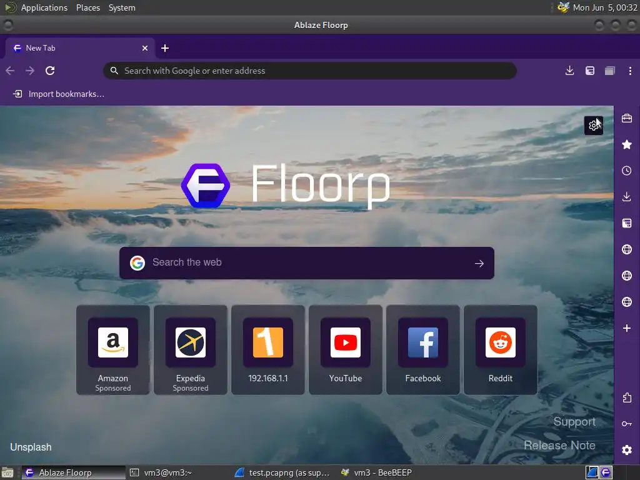Click the tabs overview toolbar icon
Image resolution: width=640 pixels, height=480 pixels.
pyautogui.click(x=610, y=71)
